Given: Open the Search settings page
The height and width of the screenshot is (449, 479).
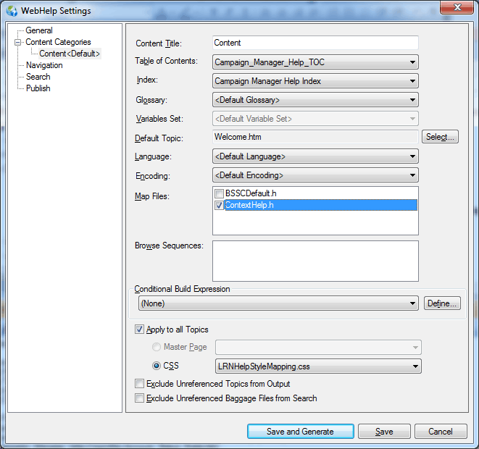Looking at the screenshot, I should click(38, 77).
